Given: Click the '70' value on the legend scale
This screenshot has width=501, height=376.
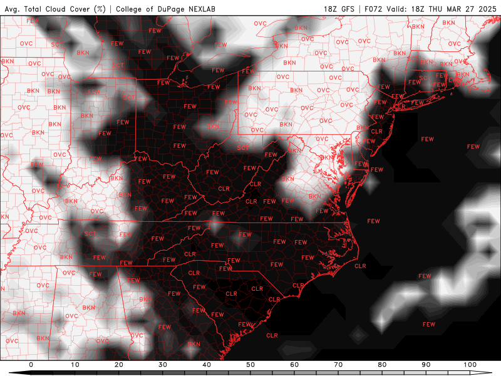Looking at the screenshot, I should 338,365.
